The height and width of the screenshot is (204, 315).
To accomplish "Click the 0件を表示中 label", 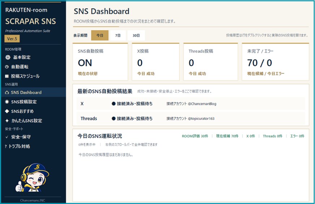I will point(87,145).
